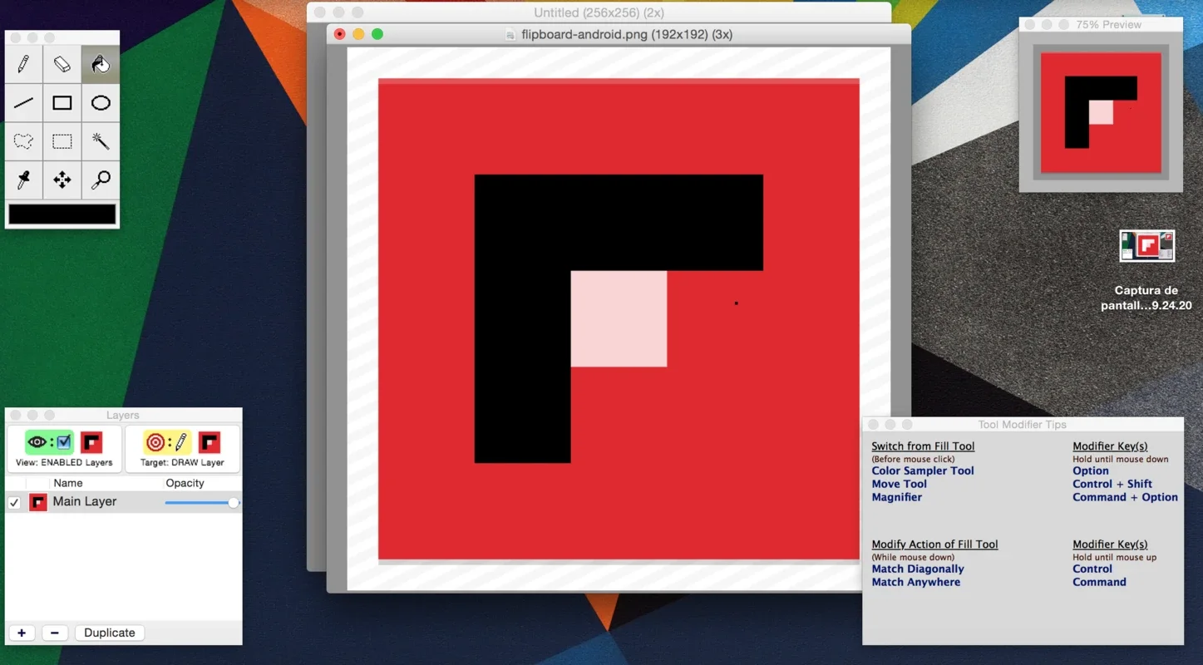1203x665 pixels.
Task: Click the 75% Preview image thumbnail
Action: pyautogui.click(x=1101, y=112)
